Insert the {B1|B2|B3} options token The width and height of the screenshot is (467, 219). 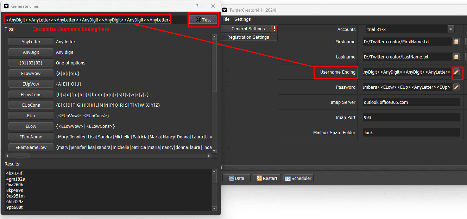click(31, 63)
